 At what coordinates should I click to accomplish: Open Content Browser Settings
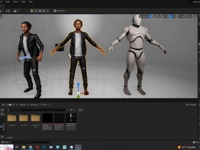[191, 105]
